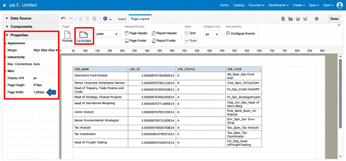Click the Display Unit px property value
Image resolution: width=346 pixels, height=161 pixels.
coord(45,78)
